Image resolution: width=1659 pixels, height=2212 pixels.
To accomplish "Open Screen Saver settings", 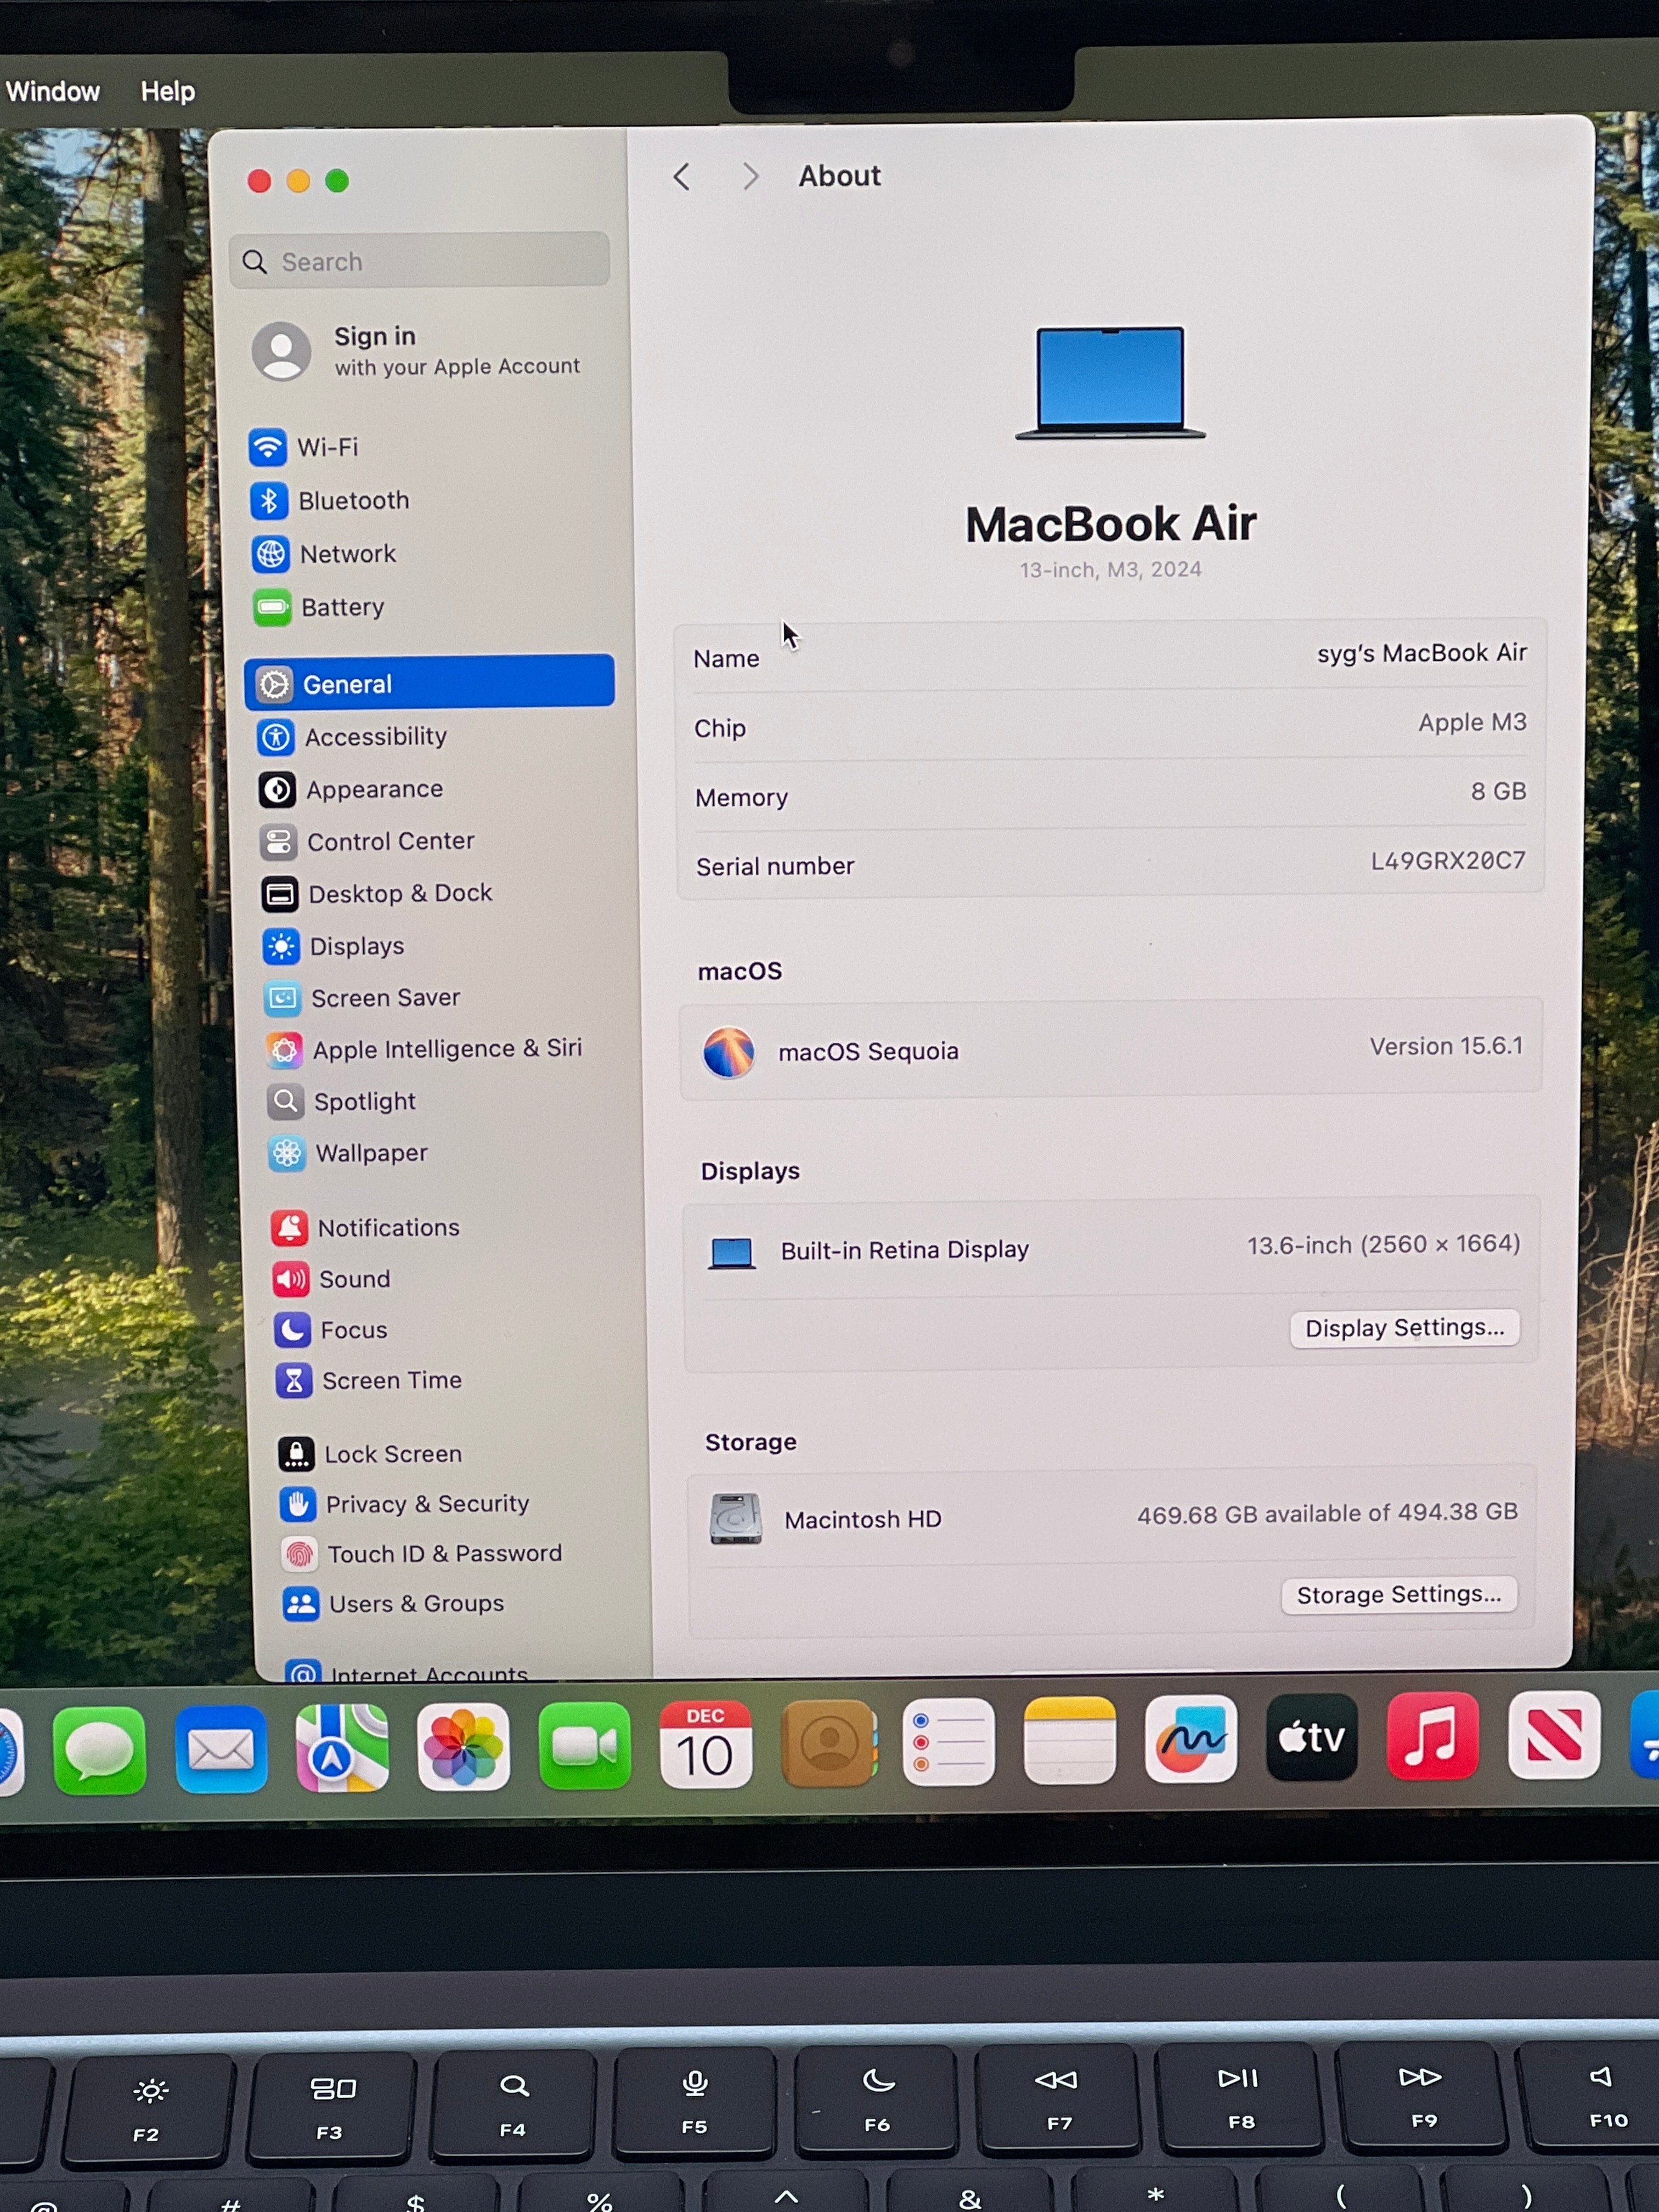I will point(362,998).
